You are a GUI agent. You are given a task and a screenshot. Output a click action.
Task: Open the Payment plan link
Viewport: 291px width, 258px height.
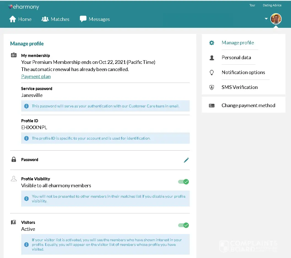pyautogui.click(x=36, y=77)
